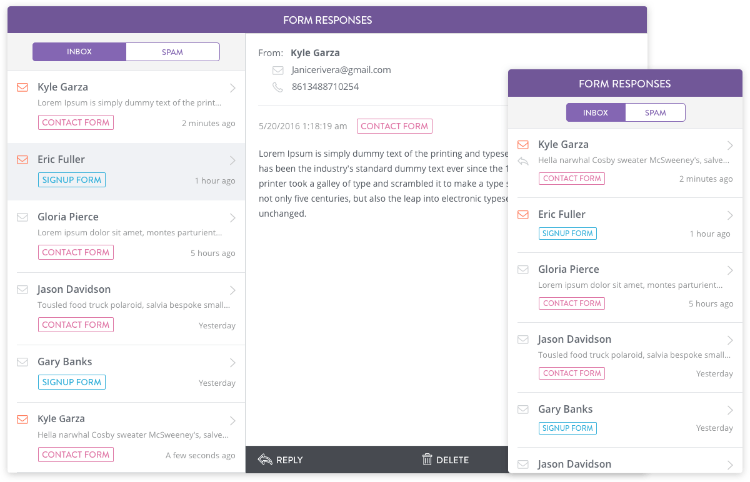Click Eric Fuller's orange envelope icon in the left list
Viewport: 750px width, 482px height.
pyautogui.click(x=22, y=160)
